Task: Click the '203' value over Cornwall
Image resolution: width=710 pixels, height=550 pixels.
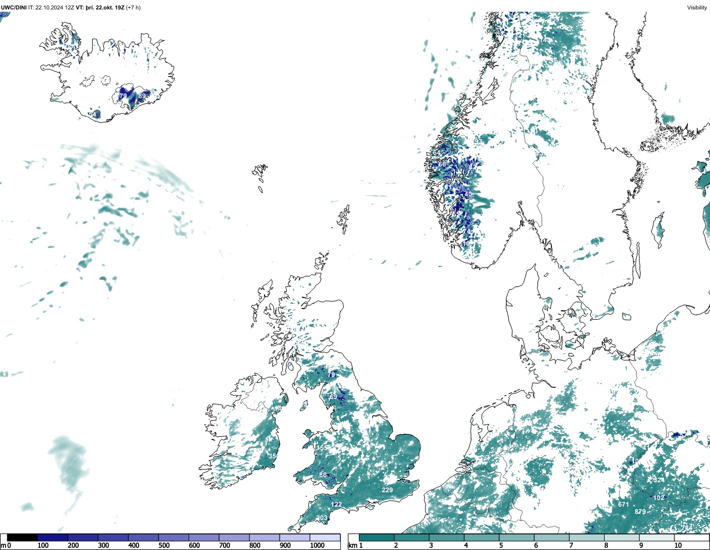Action: point(322,518)
